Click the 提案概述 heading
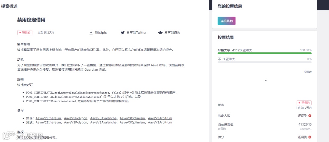Viewport: 329px width, 142px height. 9,6
